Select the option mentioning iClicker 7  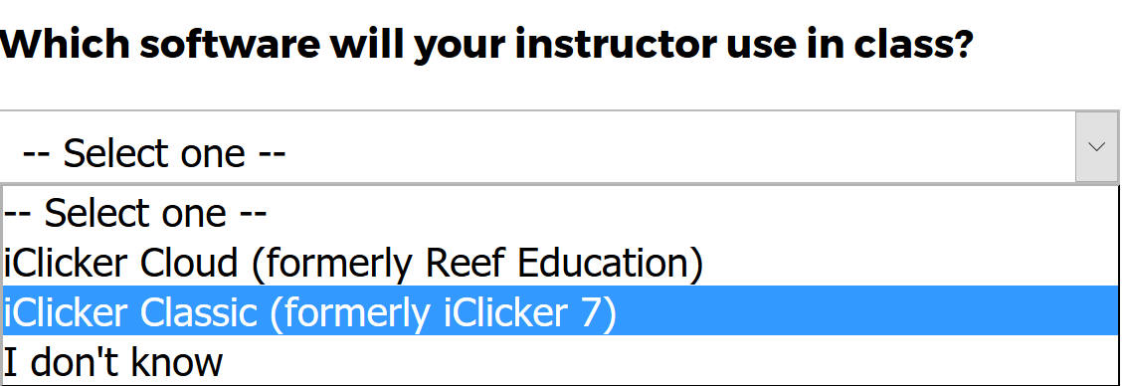(560, 310)
